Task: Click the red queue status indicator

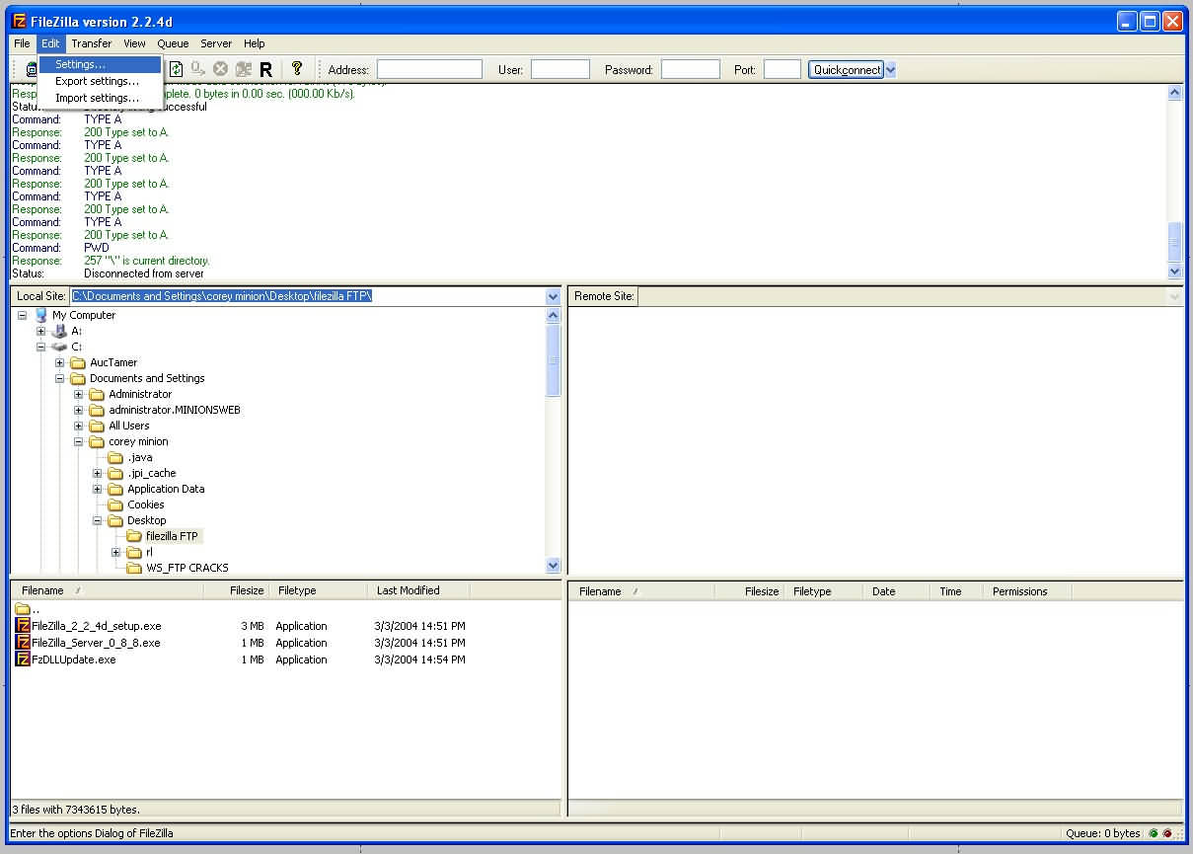Action: (1167, 833)
